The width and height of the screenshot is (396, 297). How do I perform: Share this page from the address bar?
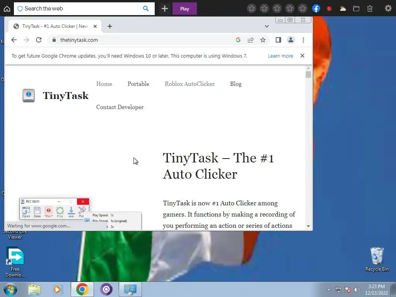(251, 40)
